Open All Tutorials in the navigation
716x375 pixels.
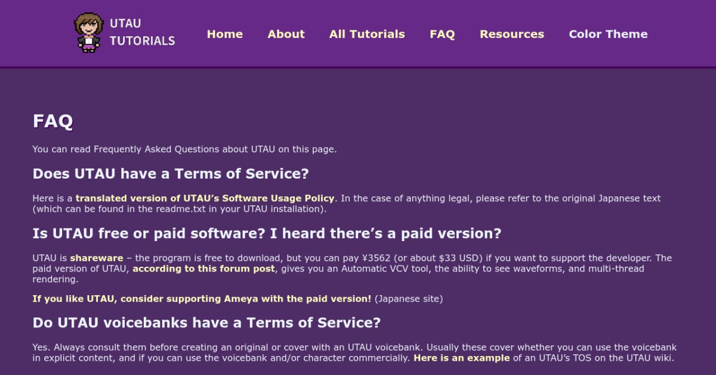coord(367,34)
